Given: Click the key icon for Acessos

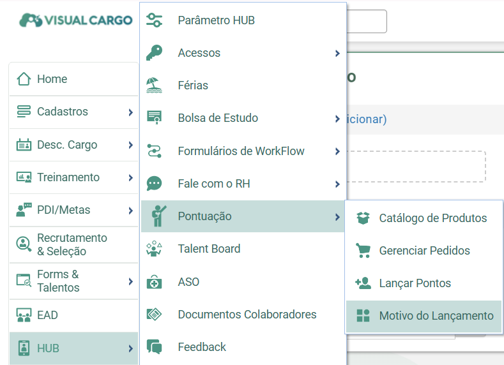Looking at the screenshot, I should click(x=154, y=53).
